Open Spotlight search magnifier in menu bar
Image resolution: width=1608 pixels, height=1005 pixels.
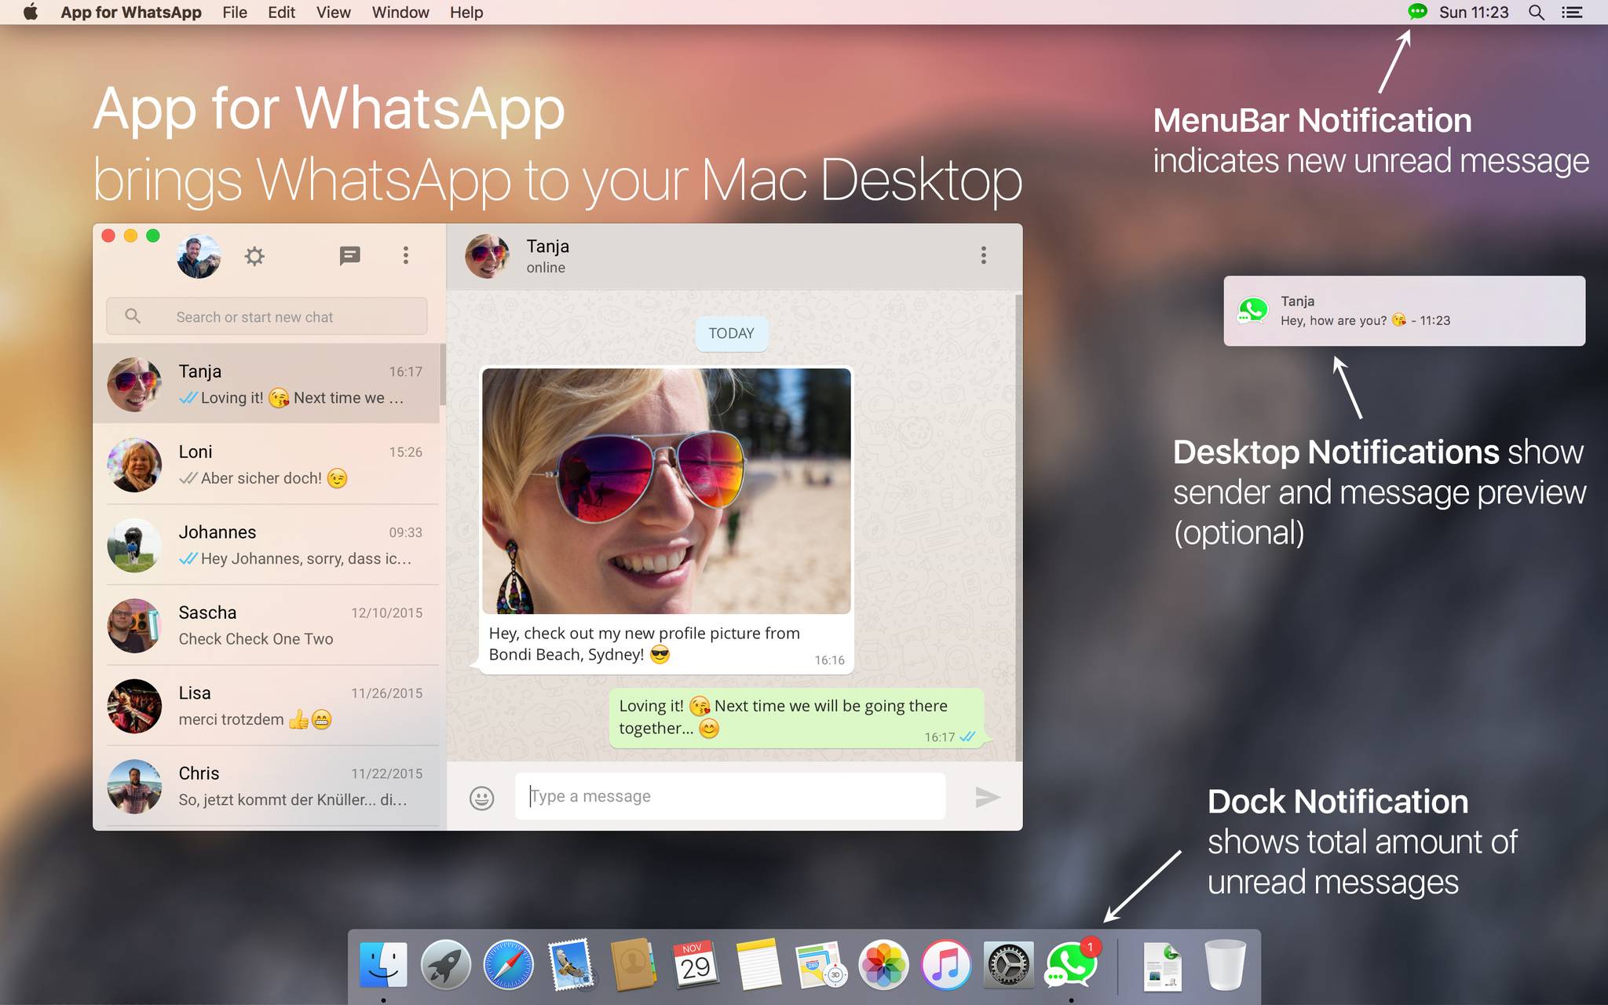(x=1536, y=12)
